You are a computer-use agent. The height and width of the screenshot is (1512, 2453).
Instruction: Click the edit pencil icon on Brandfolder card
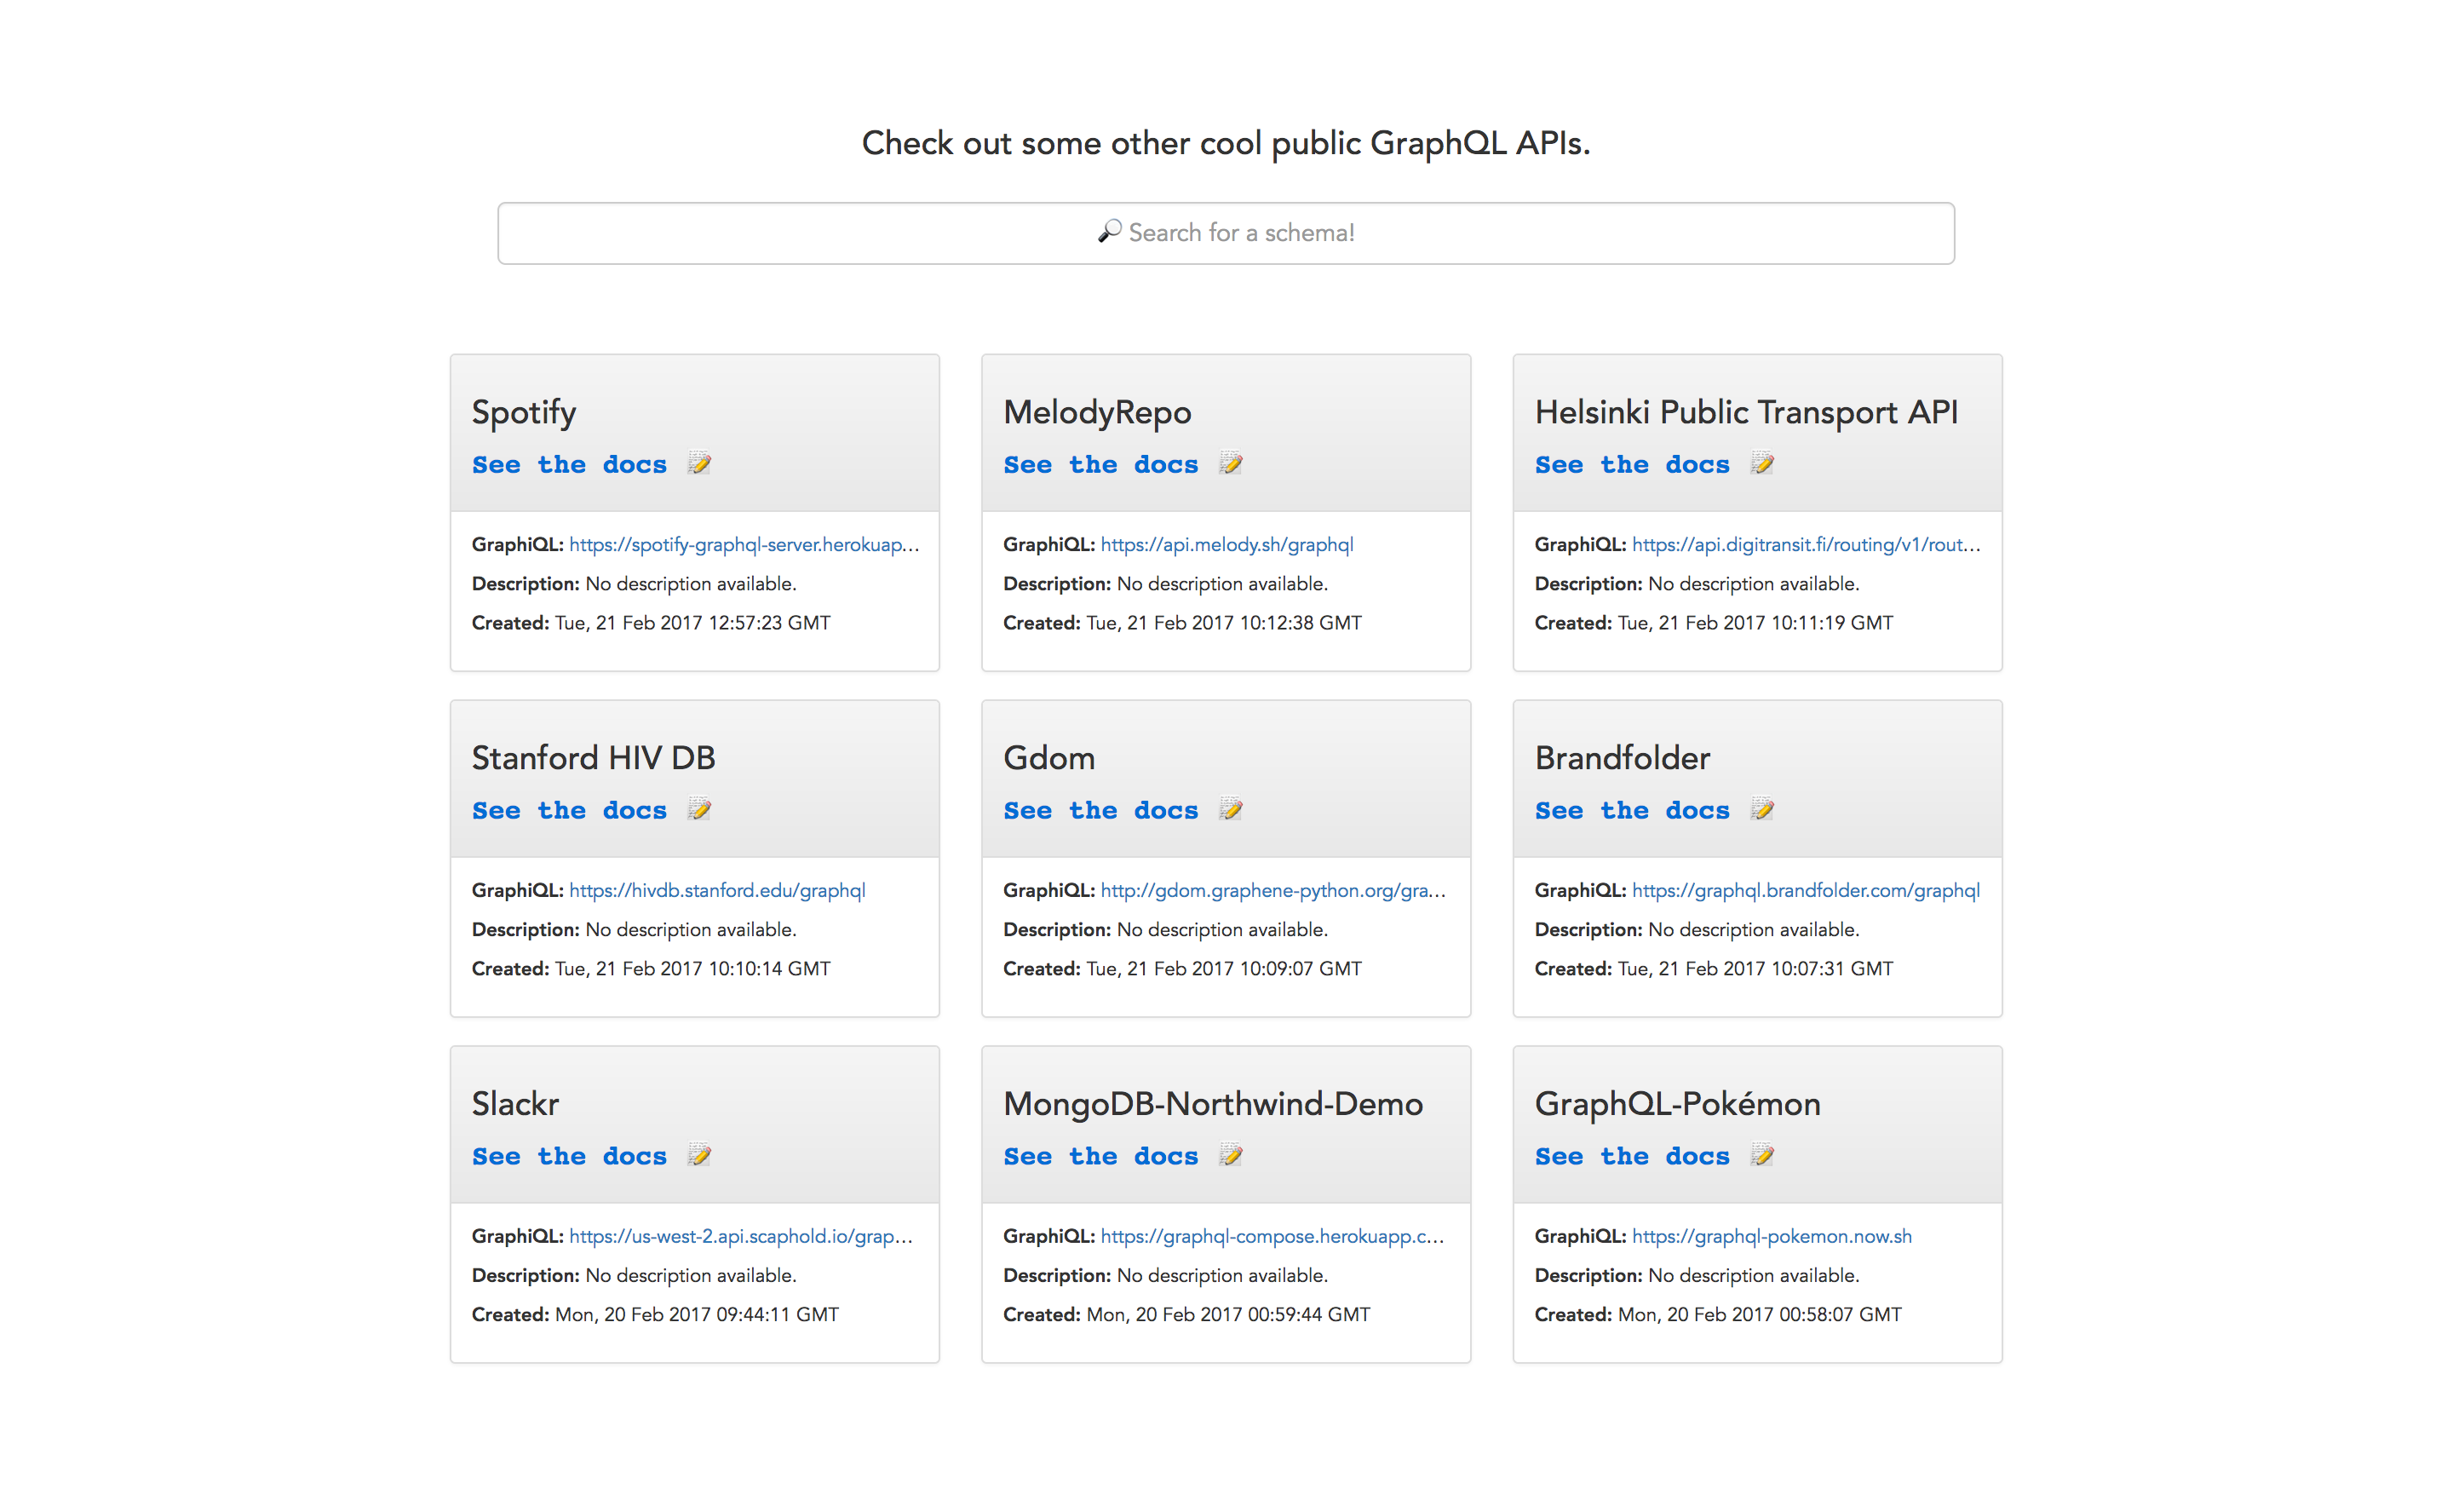pyautogui.click(x=1762, y=809)
